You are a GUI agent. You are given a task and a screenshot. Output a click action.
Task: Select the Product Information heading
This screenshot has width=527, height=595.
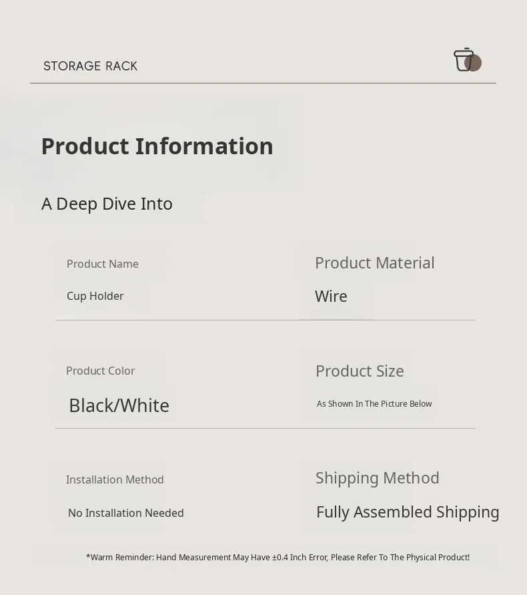(157, 146)
